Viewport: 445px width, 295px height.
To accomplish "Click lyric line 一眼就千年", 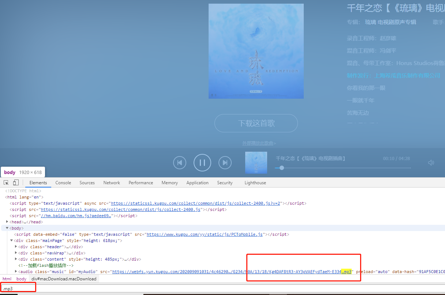I will (360, 100).
